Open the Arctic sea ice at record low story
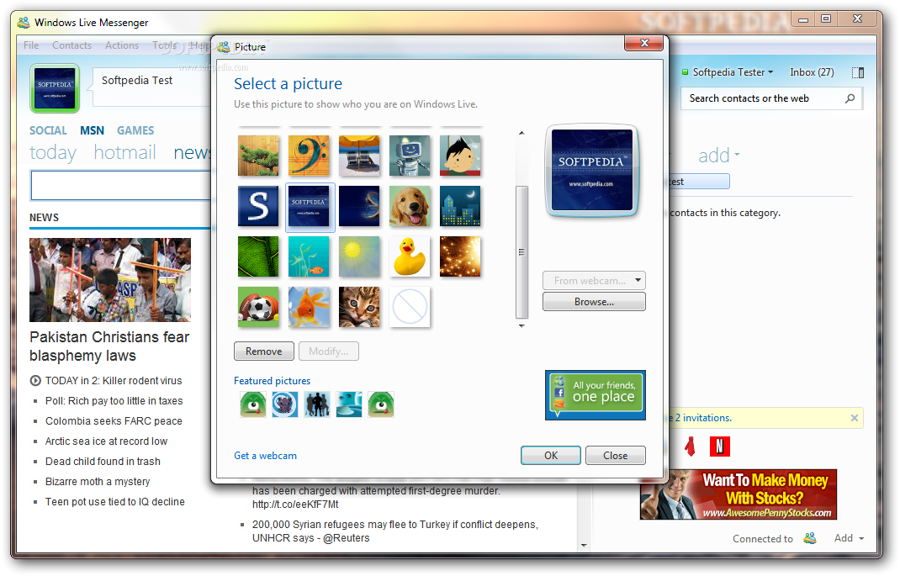 106,441
